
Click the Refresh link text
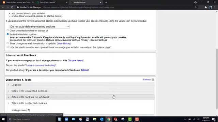click(x=147, y=80)
